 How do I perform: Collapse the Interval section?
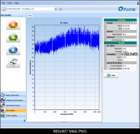tap(105, 37)
